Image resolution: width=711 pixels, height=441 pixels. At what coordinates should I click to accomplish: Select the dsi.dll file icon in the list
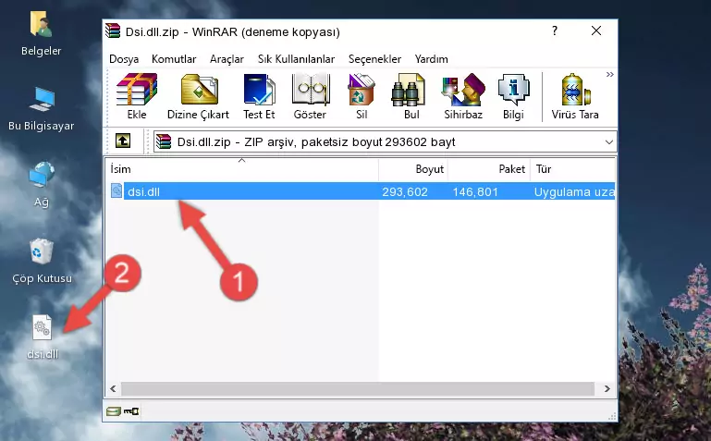[116, 190]
